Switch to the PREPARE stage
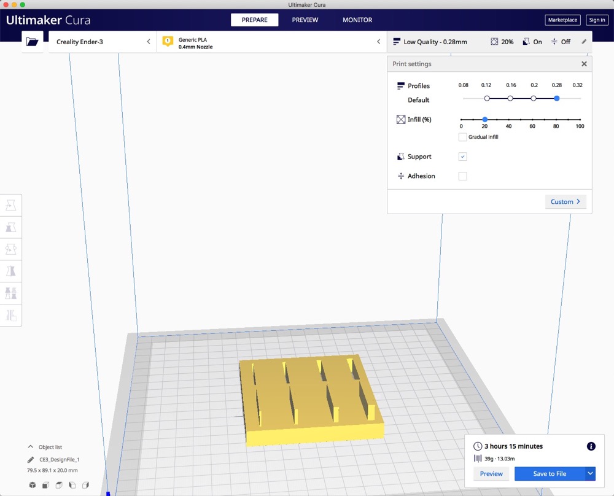The height and width of the screenshot is (496, 614). (255, 20)
